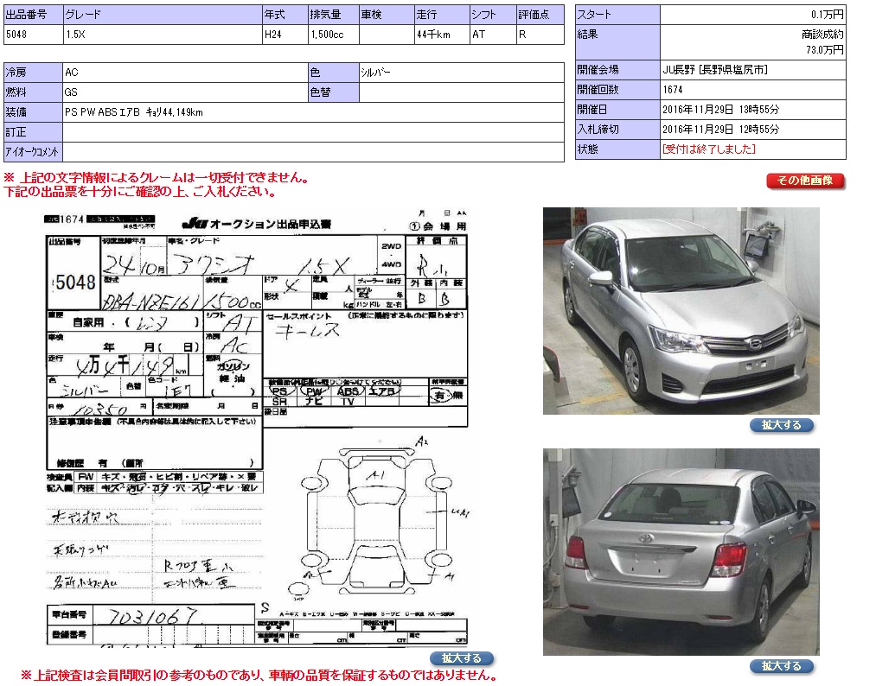Click the red その他画像 button
The height and width of the screenshot is (686, 876).
[x=804, y=181]
